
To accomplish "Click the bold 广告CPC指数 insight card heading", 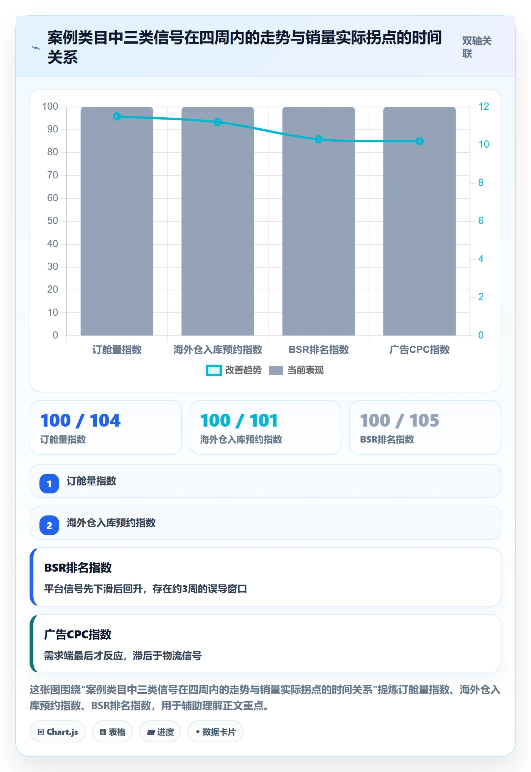I will pos(78,635).
